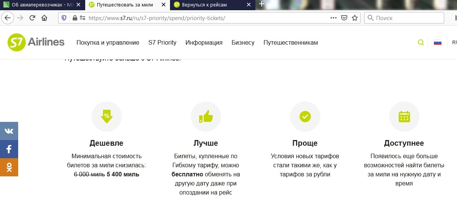Open a new browser tab
Image resolution: width=457 pixels, height=204 pixels.
pyautogui.click(x=261, y=5)
